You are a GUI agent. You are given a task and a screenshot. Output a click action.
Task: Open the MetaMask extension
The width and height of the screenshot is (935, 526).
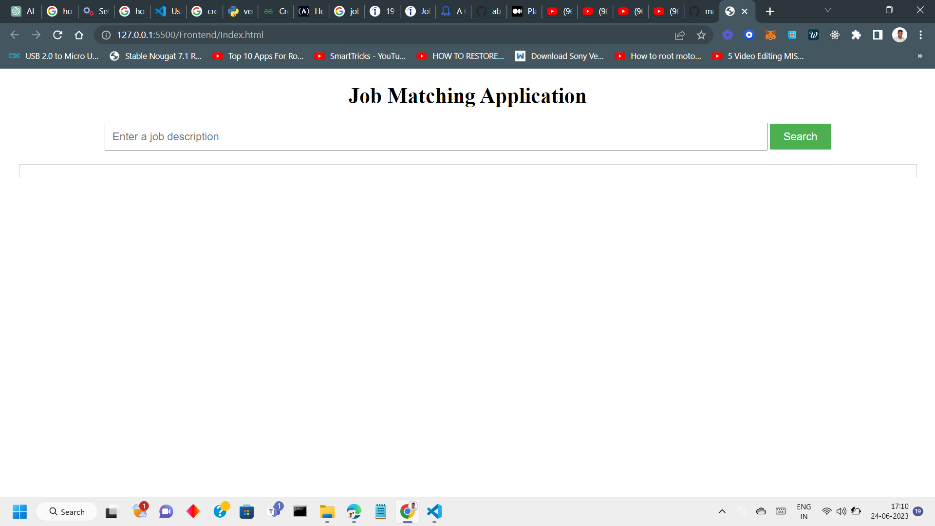point(771,35)
